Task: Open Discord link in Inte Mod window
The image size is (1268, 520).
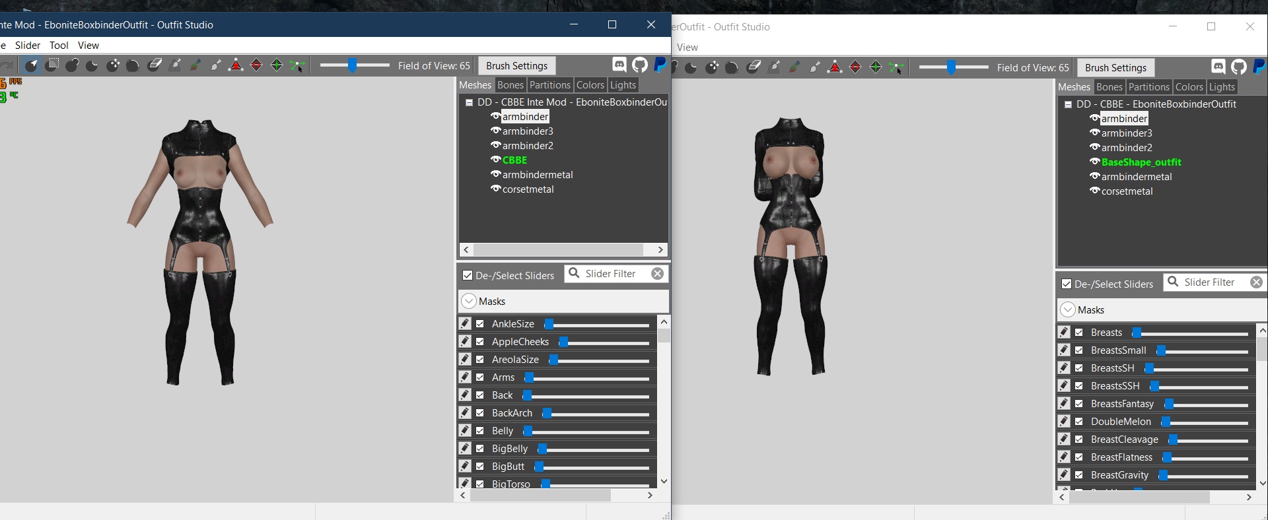Action: (x=619, y=64)
